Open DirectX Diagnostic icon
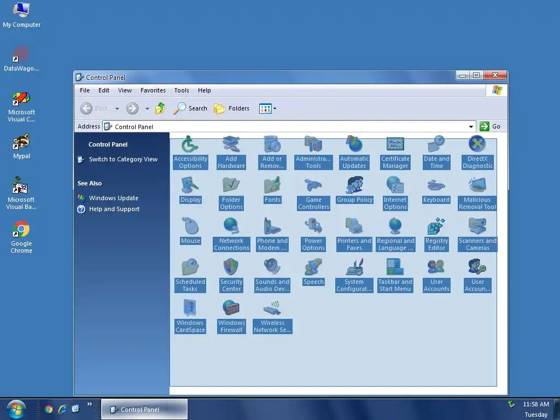Image resolution: width=560 pixels, height=420 pixels. pos(477,153)
